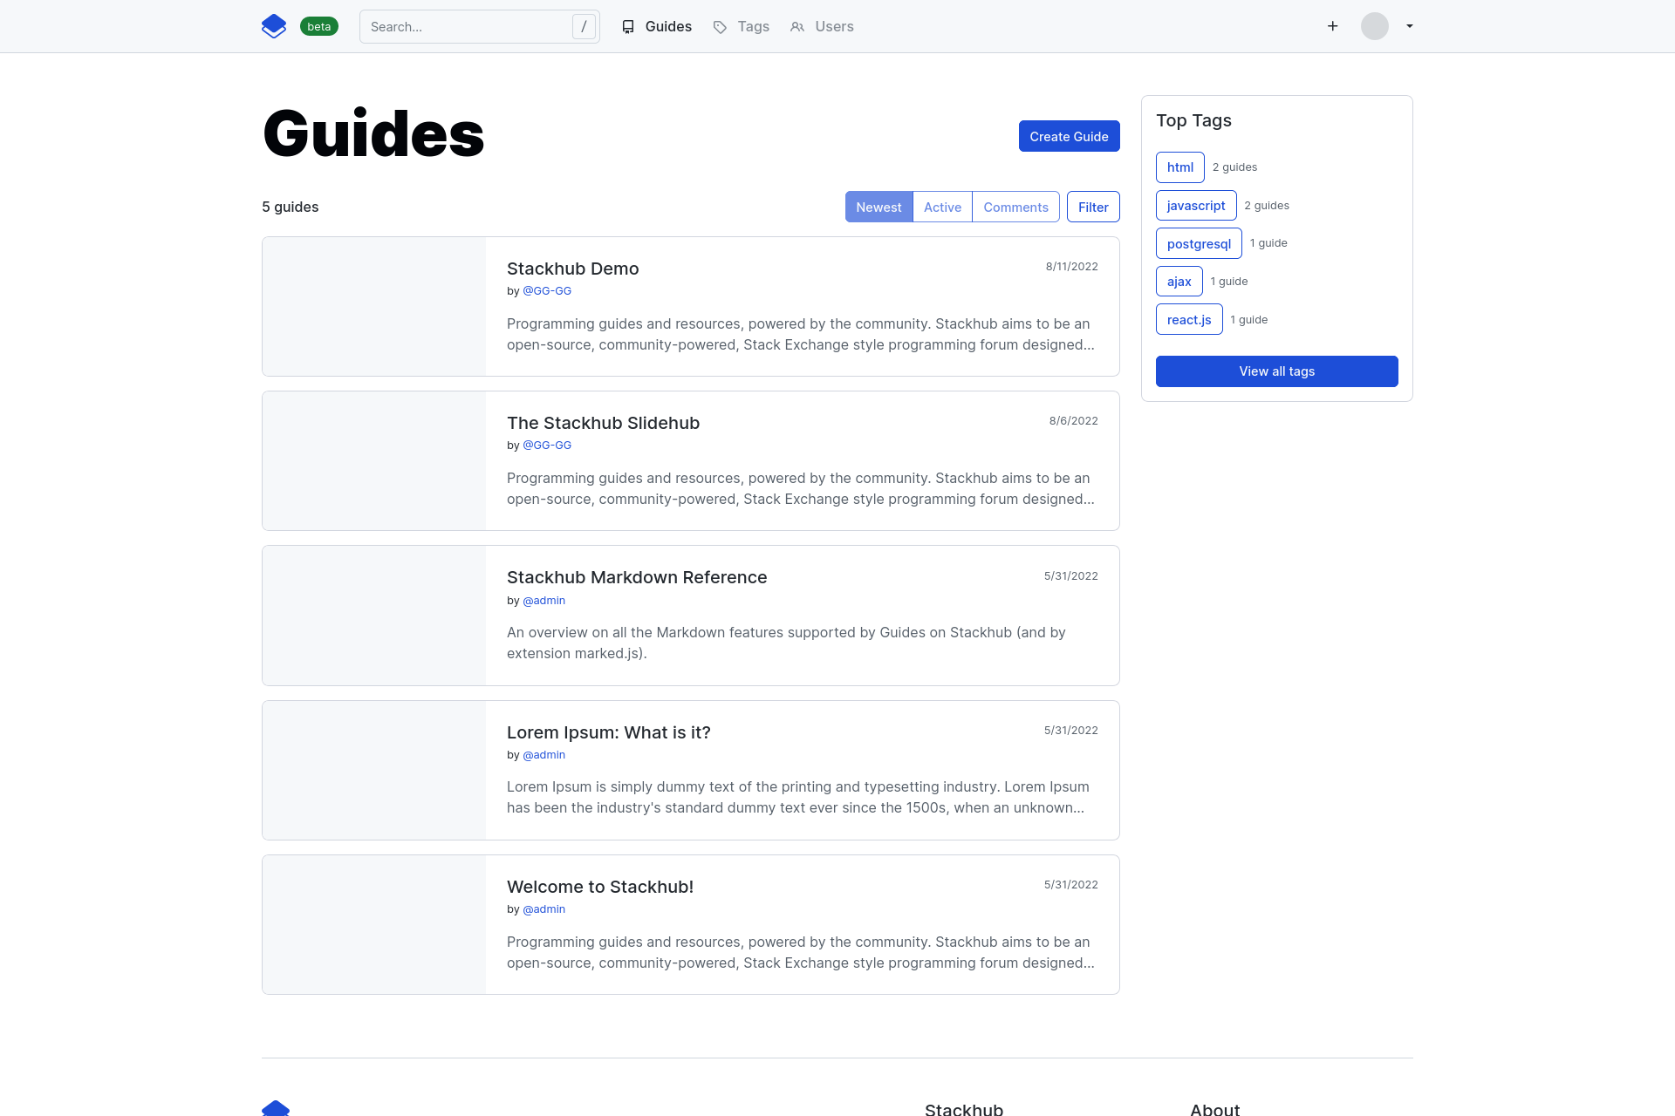Open the Filter options
The width and height of the screenshot is (1675, 1116).
pos(1092,207)
